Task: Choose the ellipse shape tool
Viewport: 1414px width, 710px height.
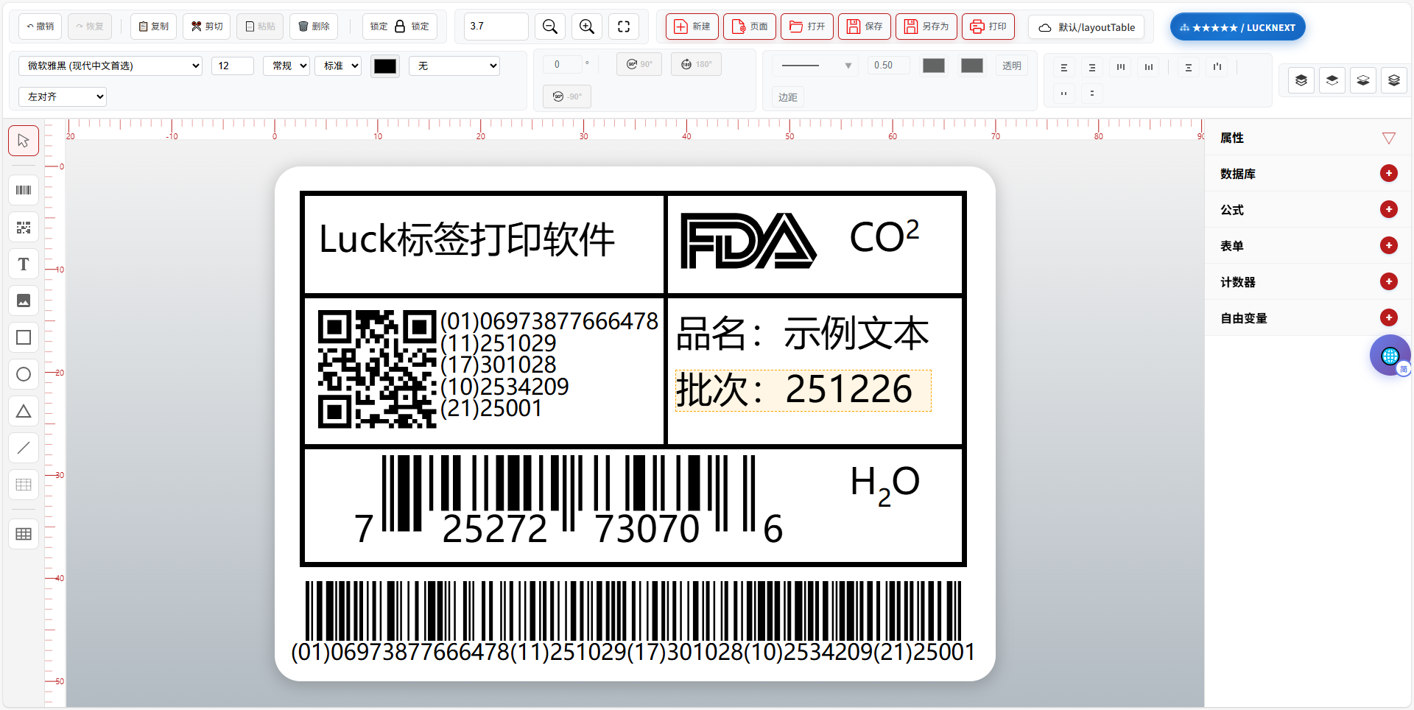Action: [x=24, y=374]
